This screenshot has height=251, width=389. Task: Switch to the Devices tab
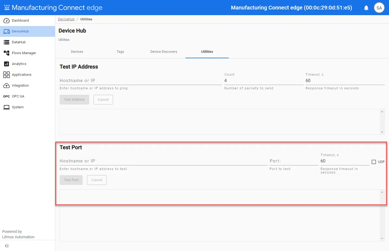pyautogui.click(x=77, y=52)
